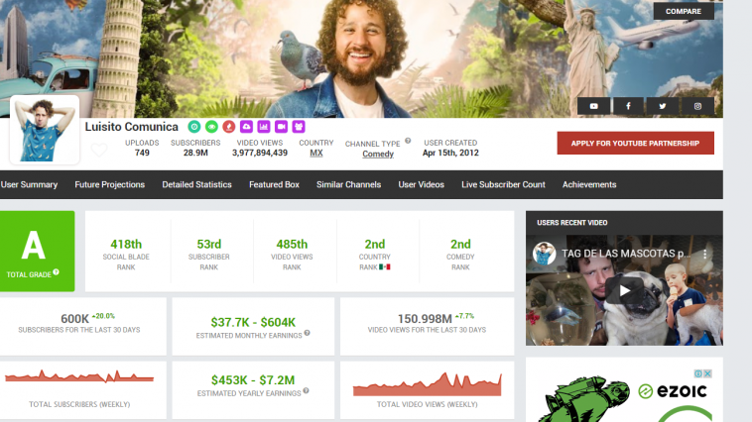752x422 pixels.
Task: Click the 53rd subscriber rank
Action: pos(209,245)
